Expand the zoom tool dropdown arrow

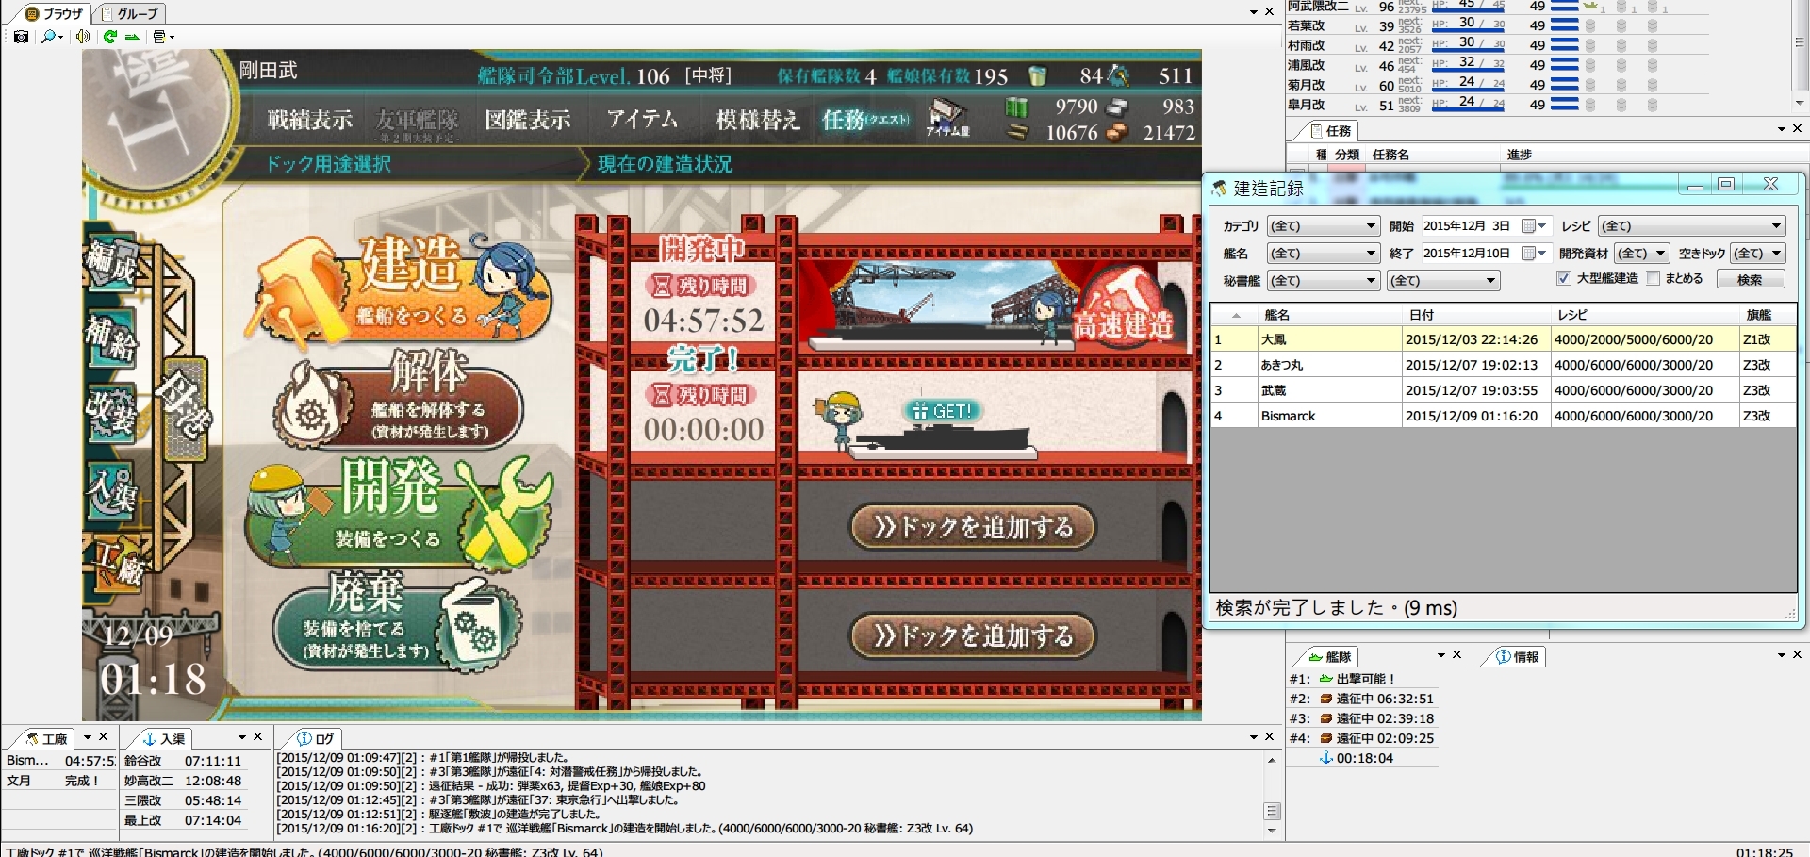tap(61, 38)
